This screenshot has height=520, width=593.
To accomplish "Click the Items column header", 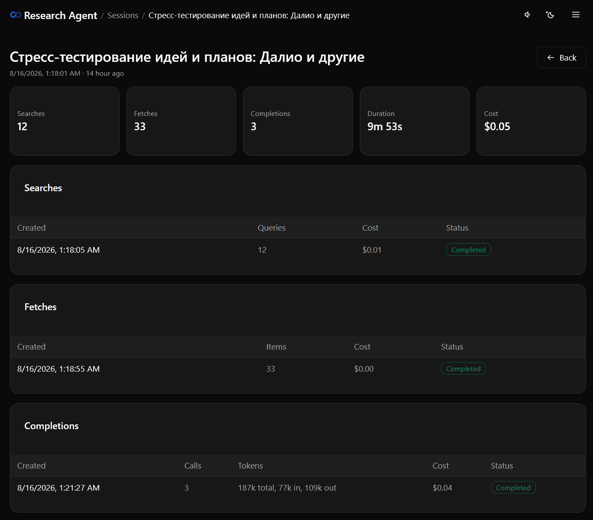I will click(x=276, y=347).
